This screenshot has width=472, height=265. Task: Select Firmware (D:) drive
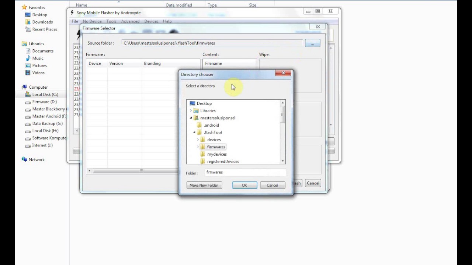[x=44, y=102]
